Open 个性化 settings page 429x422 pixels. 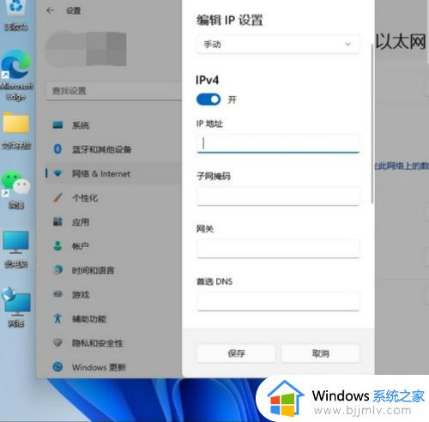point(113,198)
